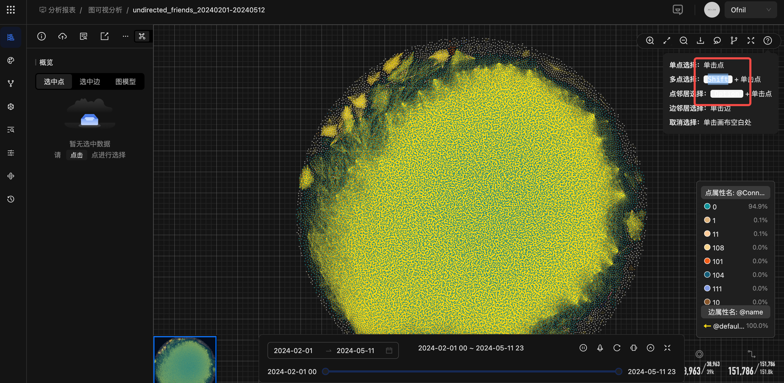Select the layout sidebar icon
This screenshot has height=383, width=784.
pos(11,37)
